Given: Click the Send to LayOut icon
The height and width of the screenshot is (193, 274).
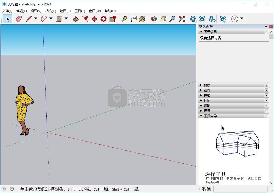Looking at the screenshot, I should (x=212, y=19).
